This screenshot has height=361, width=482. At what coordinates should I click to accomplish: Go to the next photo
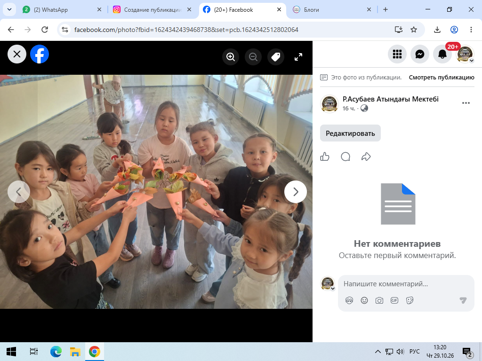[x=296, y=192]
